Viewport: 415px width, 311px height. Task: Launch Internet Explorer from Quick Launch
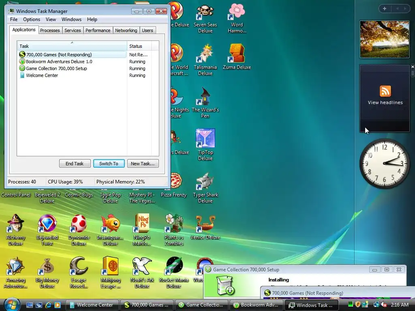(x=48, y=305)
